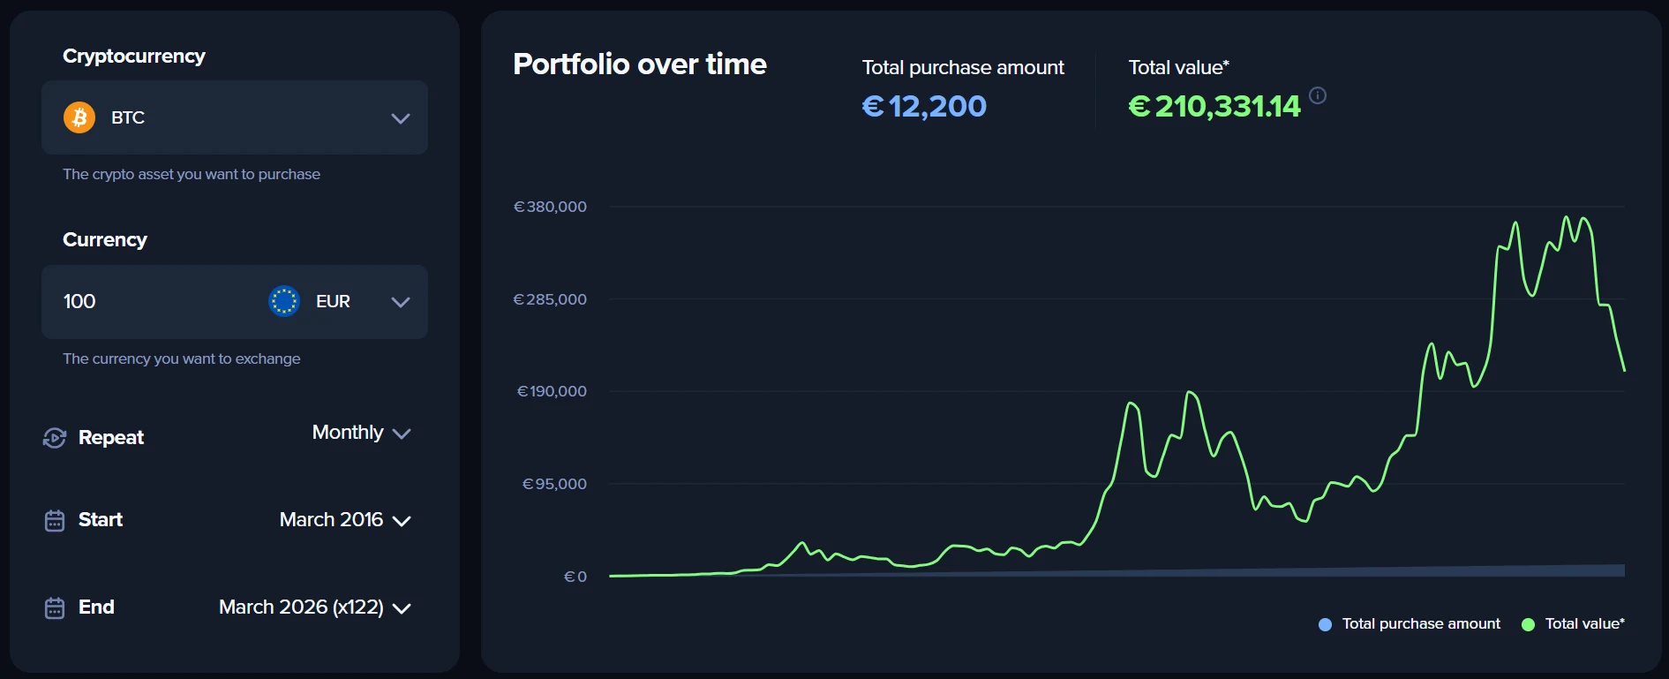The image size is (1669, 679).
Task: Click the Repeat cycle icon
Action: (x=55, y=438)
